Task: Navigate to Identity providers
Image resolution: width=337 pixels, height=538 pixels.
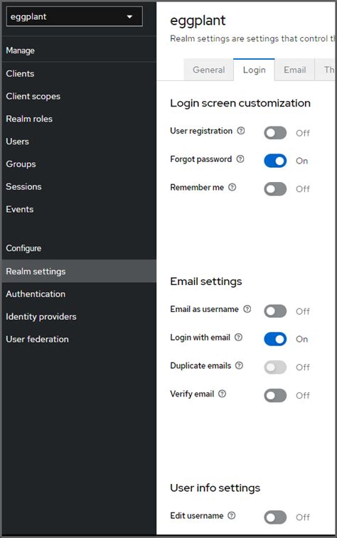Action: pyautogui.click(x=41, y=316)
